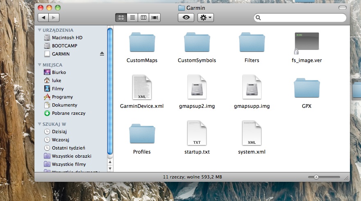Open the gear action menu dropdown

click(205, 18)
